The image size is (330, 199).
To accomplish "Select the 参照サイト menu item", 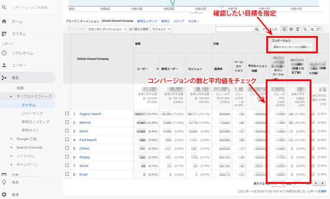I will (x=30, y=130).
